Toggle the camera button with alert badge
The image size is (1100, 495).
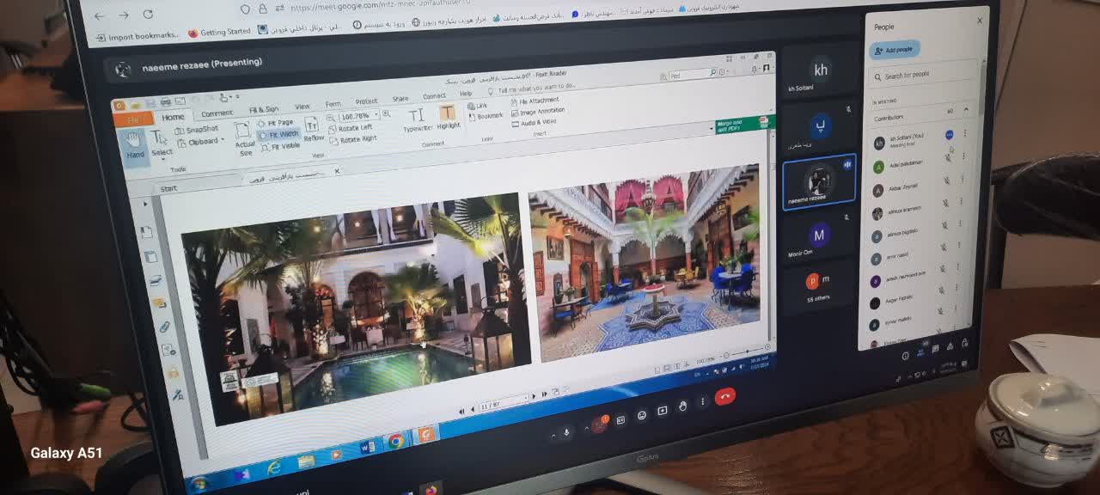coord(598,425)
